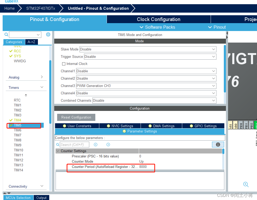Click STM32F407IGTx breadcrumb

41,8
